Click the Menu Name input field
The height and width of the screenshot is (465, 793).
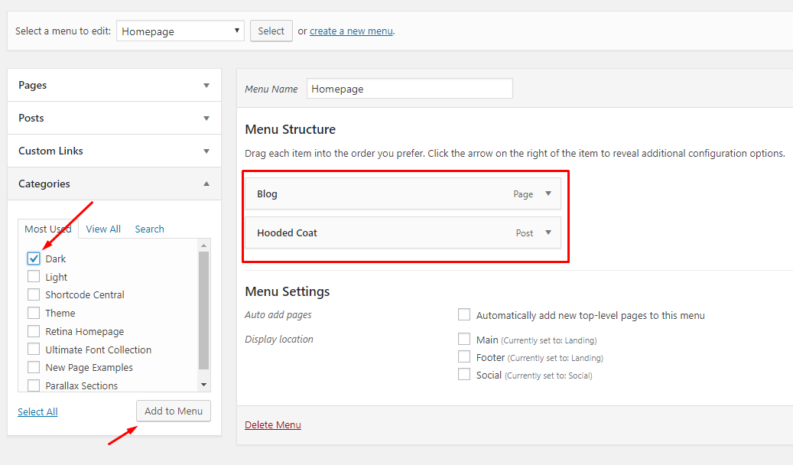409,89
